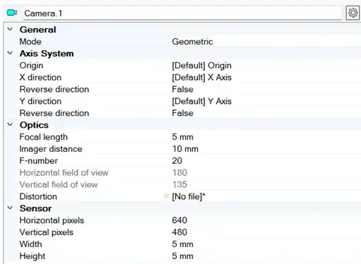This screenshot has width=361, height=264.
Task: Select the Y direction value
Action: (202, 101)
